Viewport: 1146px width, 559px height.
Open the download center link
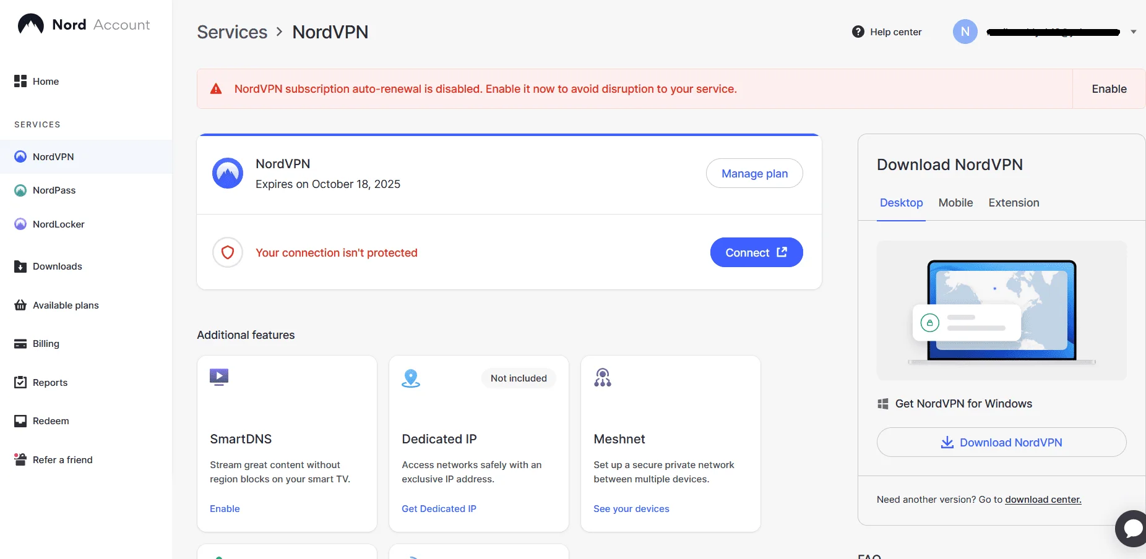click(1043, 500)
